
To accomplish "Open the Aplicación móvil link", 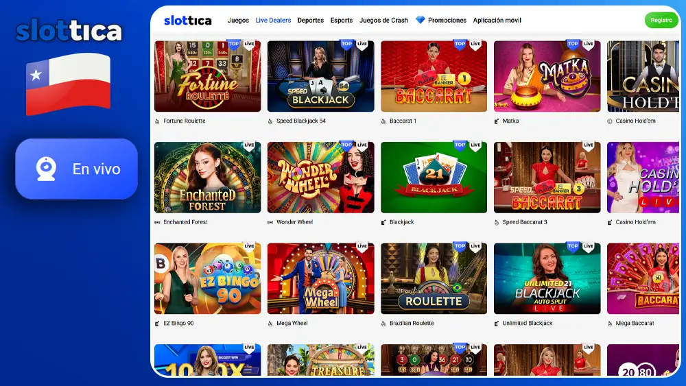I will pos(497,20).
